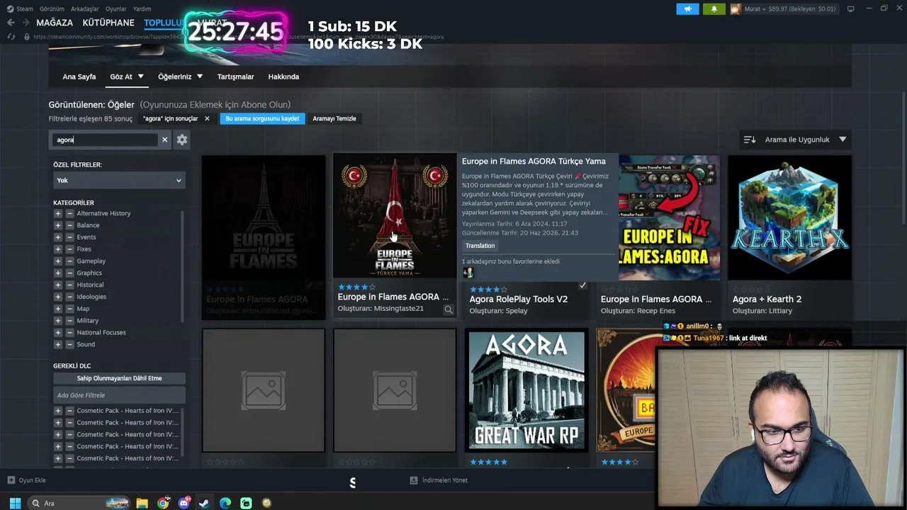Preview Europe in Flames Türkçe Yama with magnifier

point(448,309)
